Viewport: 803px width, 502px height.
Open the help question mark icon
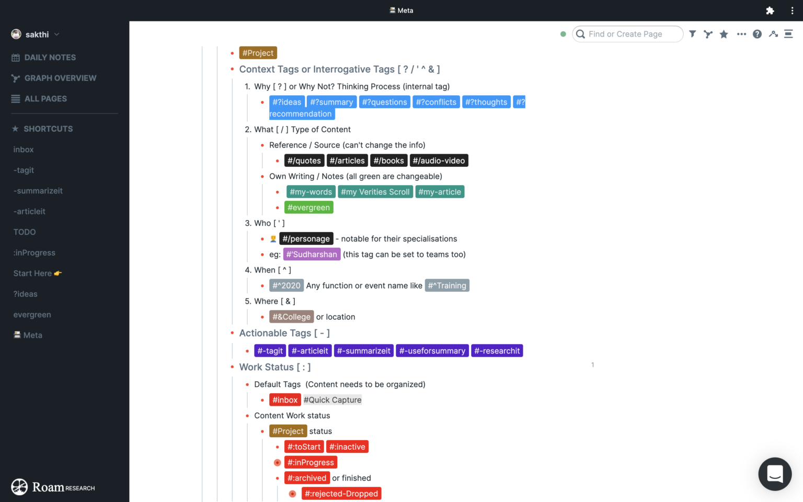tap(757, 33)
